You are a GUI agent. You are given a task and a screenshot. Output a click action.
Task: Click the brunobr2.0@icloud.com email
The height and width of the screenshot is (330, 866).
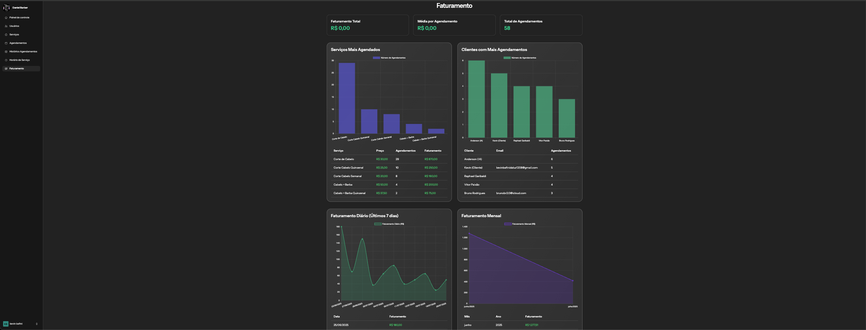pyautogui.click(x=511, y=193)
